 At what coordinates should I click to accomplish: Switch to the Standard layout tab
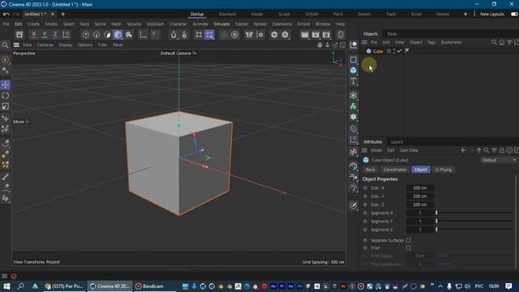point(227,15)
